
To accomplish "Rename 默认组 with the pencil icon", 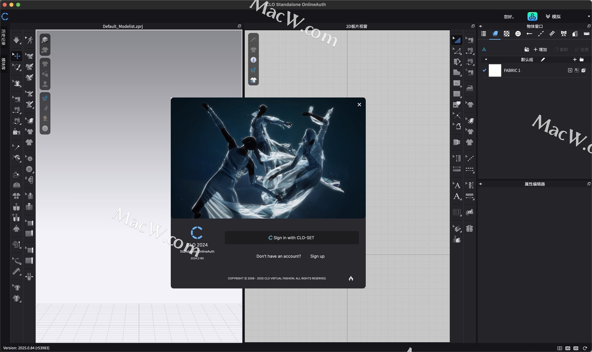I will click(x=543, y=59).
